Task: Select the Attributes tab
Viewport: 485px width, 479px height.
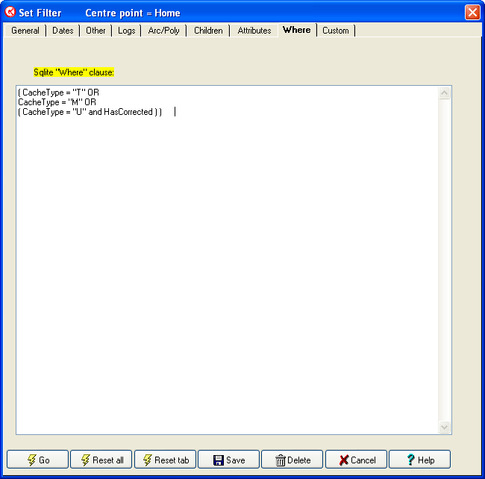Action: (x=254, y=31)
